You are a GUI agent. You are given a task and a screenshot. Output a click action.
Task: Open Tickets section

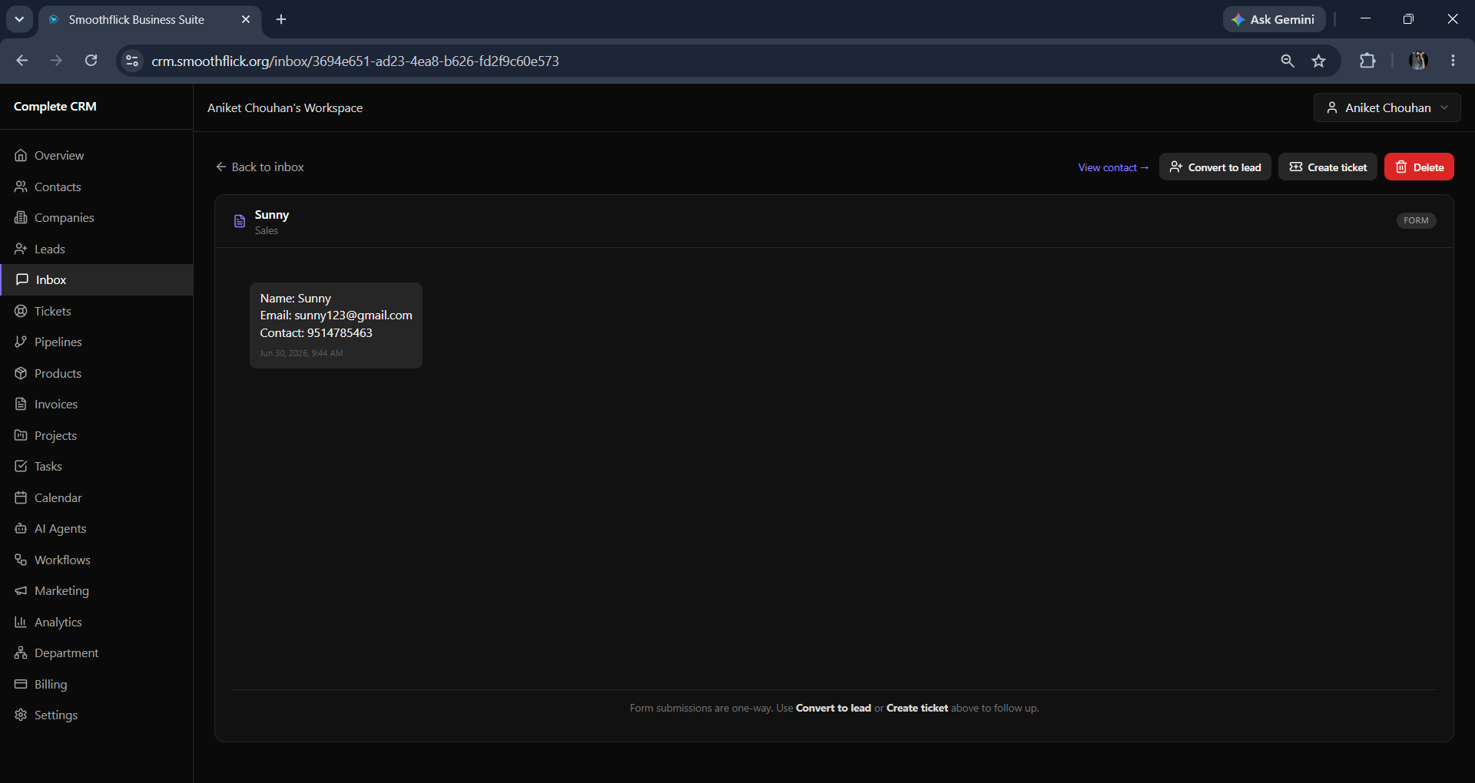coord(96,311)
